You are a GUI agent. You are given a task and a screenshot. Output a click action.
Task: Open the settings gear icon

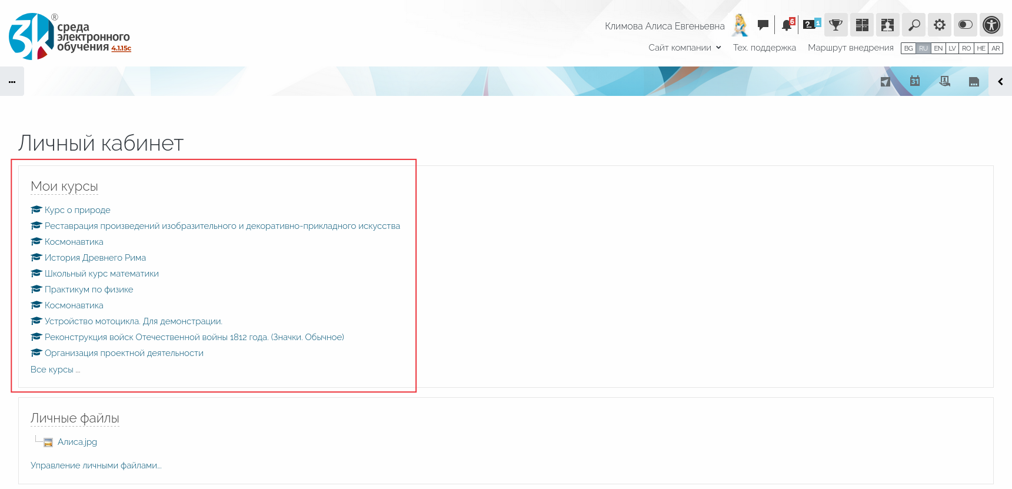click(940, 25)
